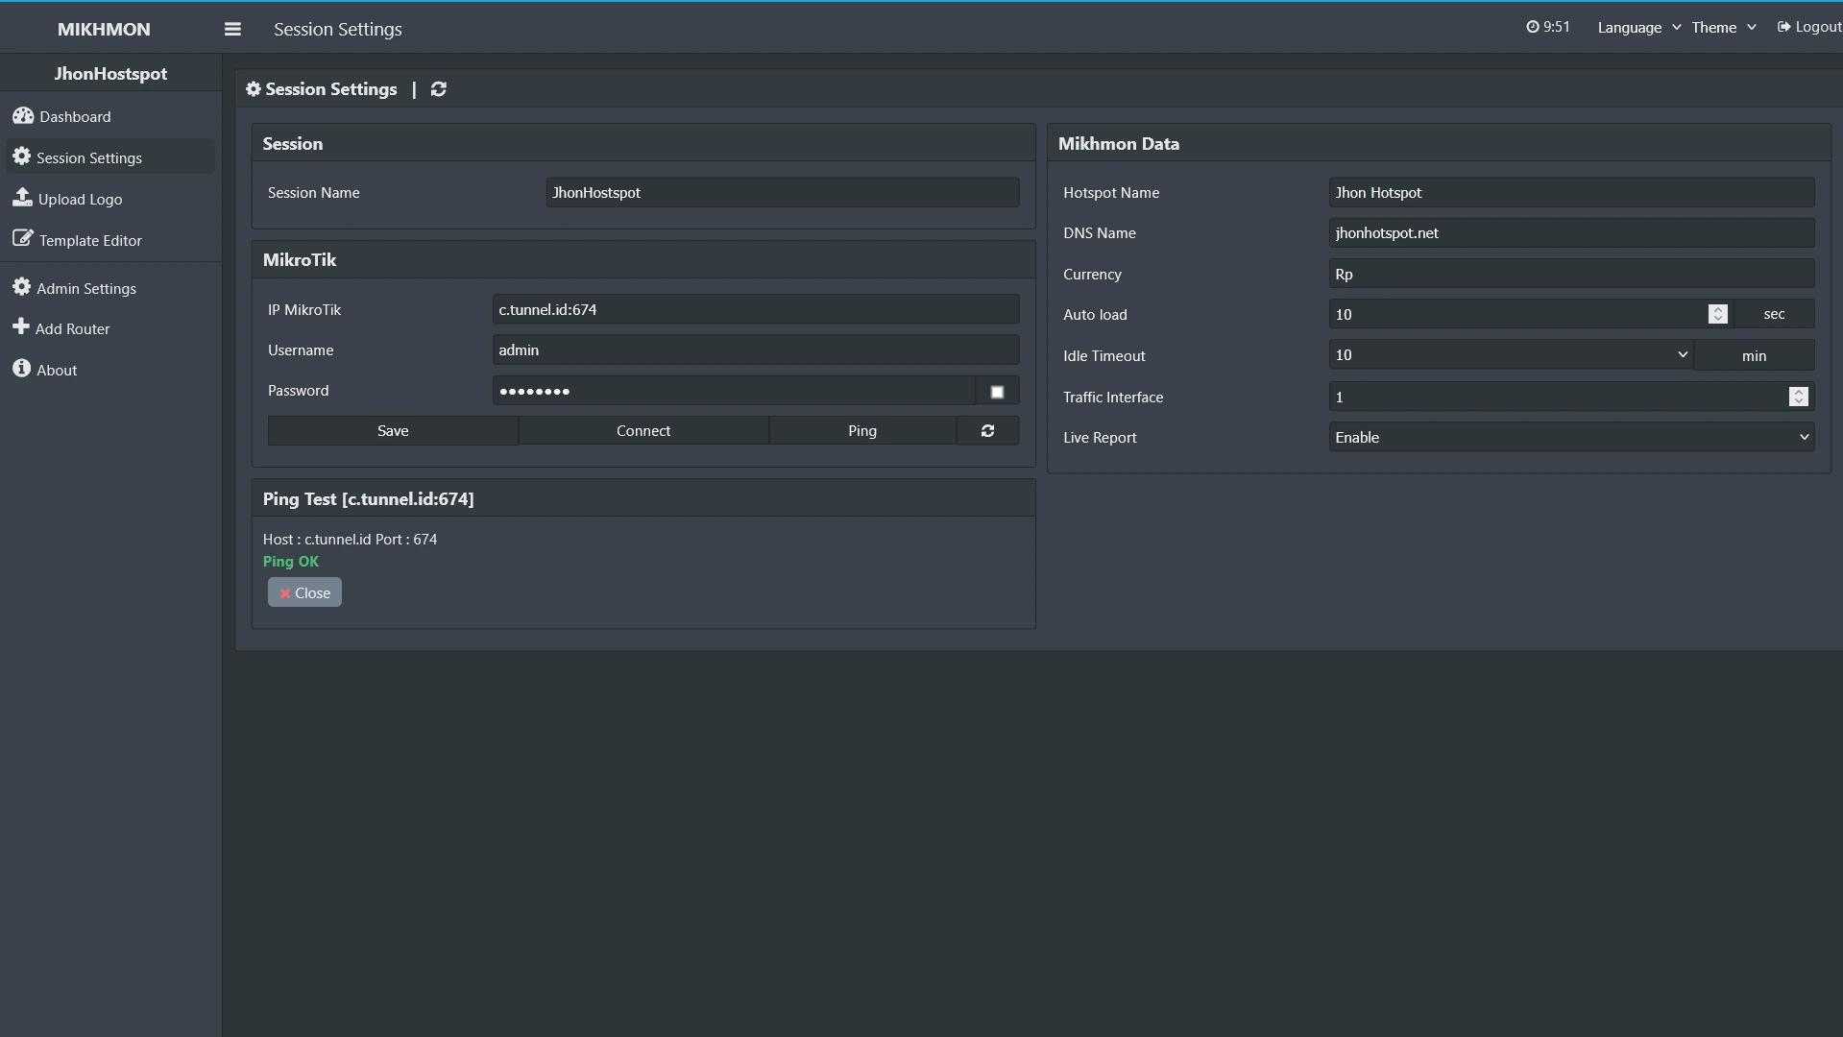The width and height of the screenshot is (1843, 1037).
Task: Open Upload Logo page
Action: pyautogui.click(x=110, y=199)
